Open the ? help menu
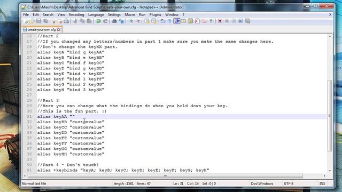The width and height of the screenshot is (342, 192). coord(183,14)
